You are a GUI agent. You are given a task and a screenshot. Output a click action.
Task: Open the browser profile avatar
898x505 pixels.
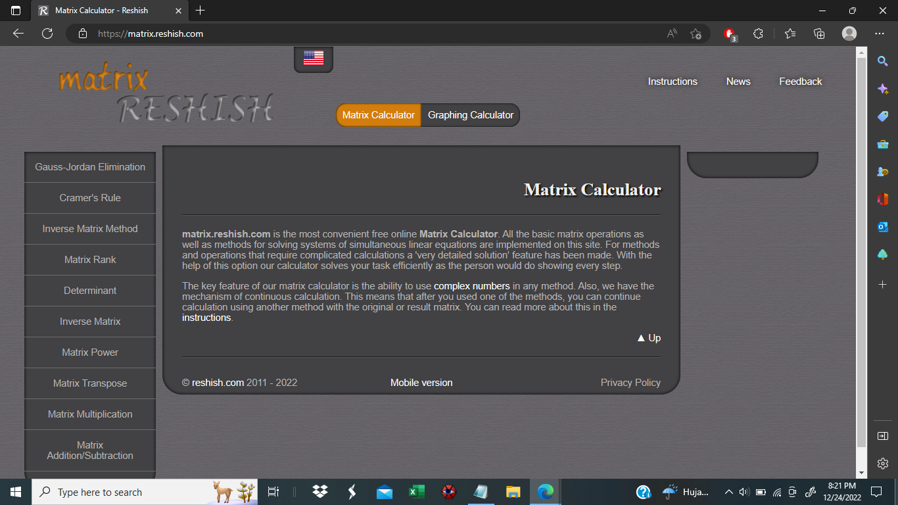(x=849, y=34)
